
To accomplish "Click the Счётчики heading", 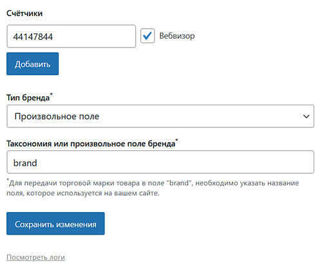I will coord(24,13).
